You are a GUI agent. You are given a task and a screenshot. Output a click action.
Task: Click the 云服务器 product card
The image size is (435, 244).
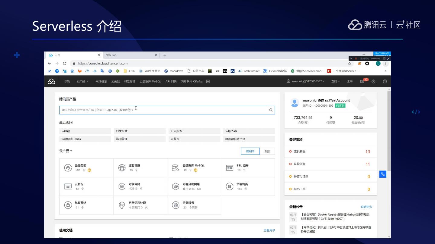(86, 168)
